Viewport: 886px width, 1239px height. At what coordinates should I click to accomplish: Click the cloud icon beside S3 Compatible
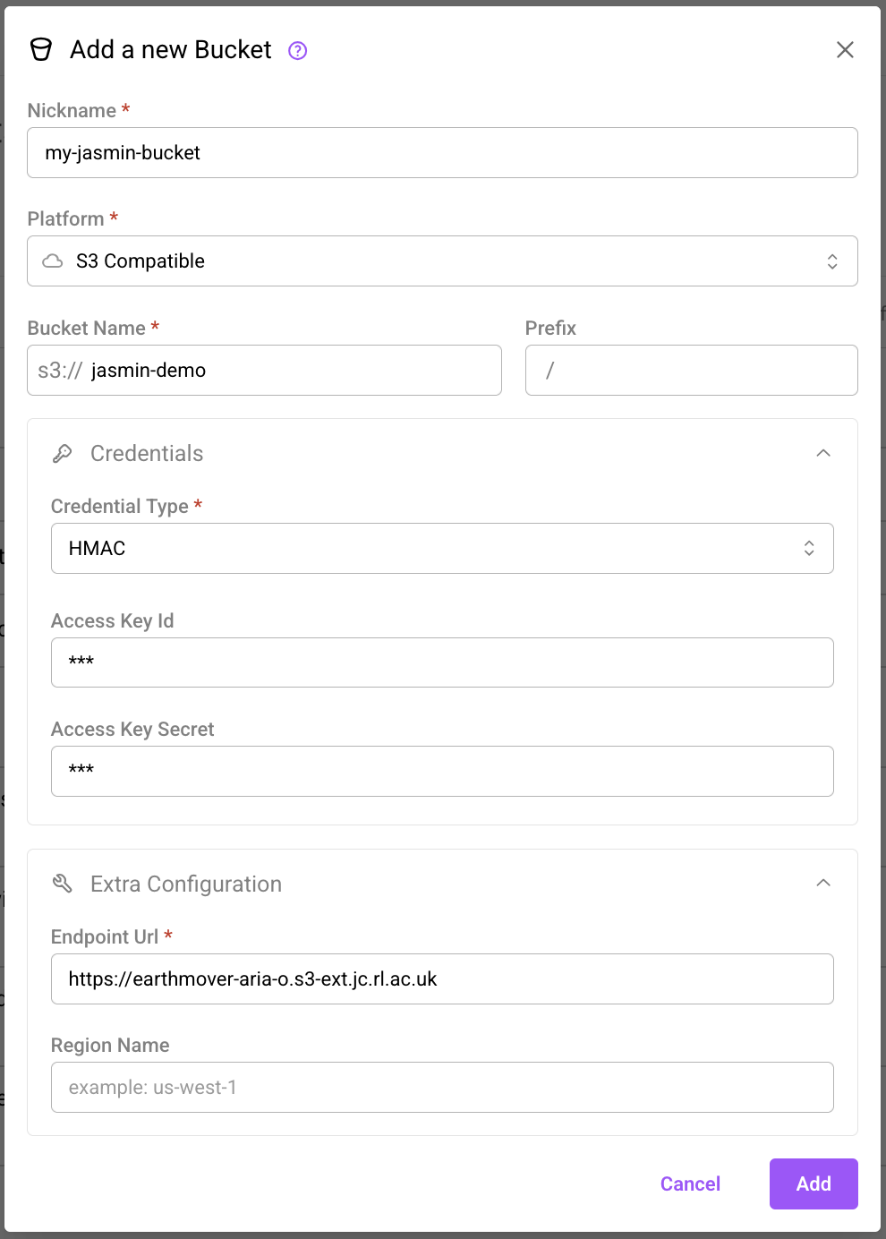(x=54, y=261)
